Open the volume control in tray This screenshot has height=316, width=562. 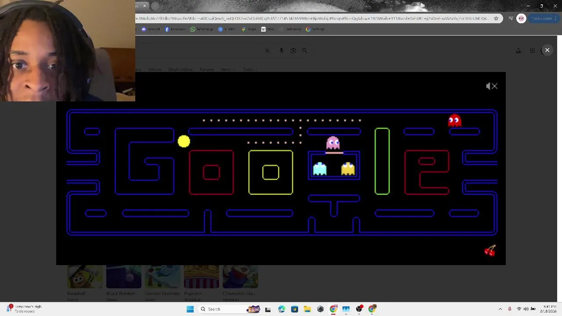tap(526, 309)
